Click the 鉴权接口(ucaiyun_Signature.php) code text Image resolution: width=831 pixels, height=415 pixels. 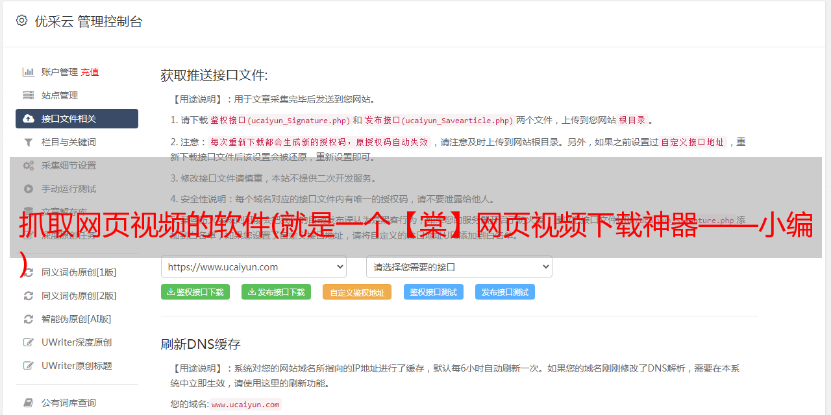pyautogui.click(x=280, y=120)
